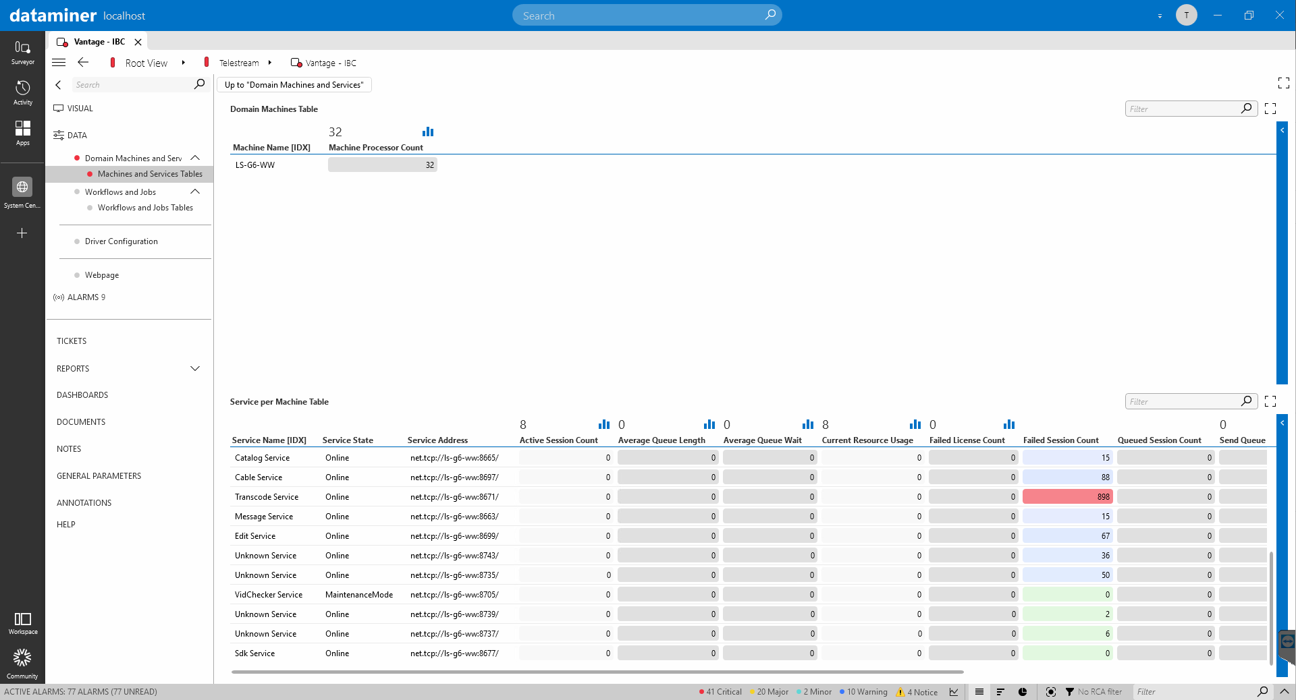Open histogram for Average Queue Wait column

coord(808,424)
